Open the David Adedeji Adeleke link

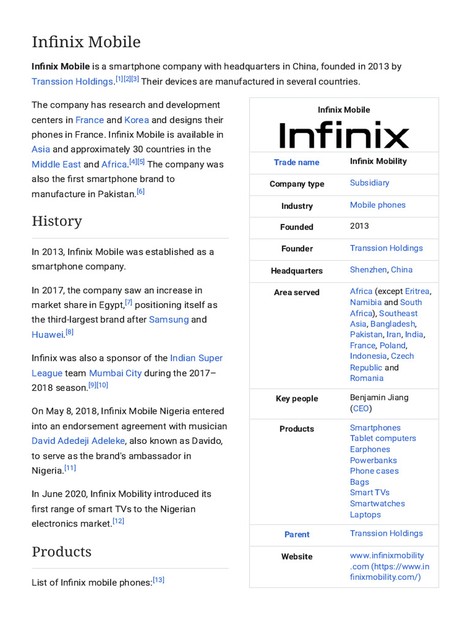[78, 441]
